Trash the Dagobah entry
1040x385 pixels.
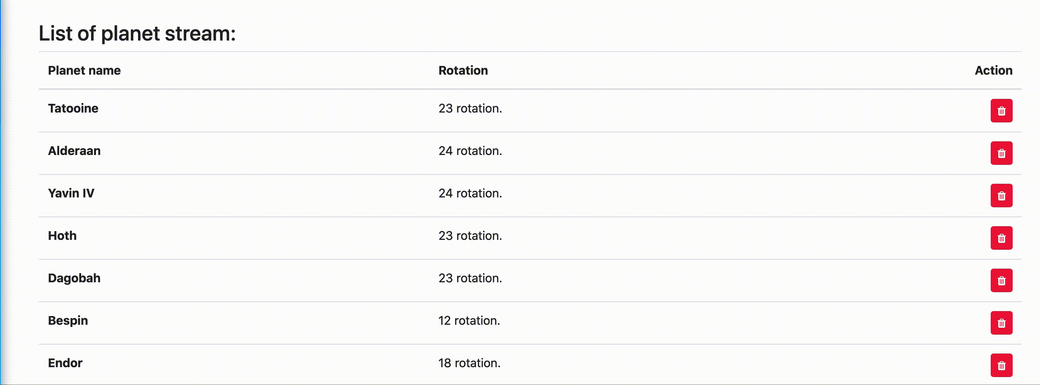(x=1001, y=280)
